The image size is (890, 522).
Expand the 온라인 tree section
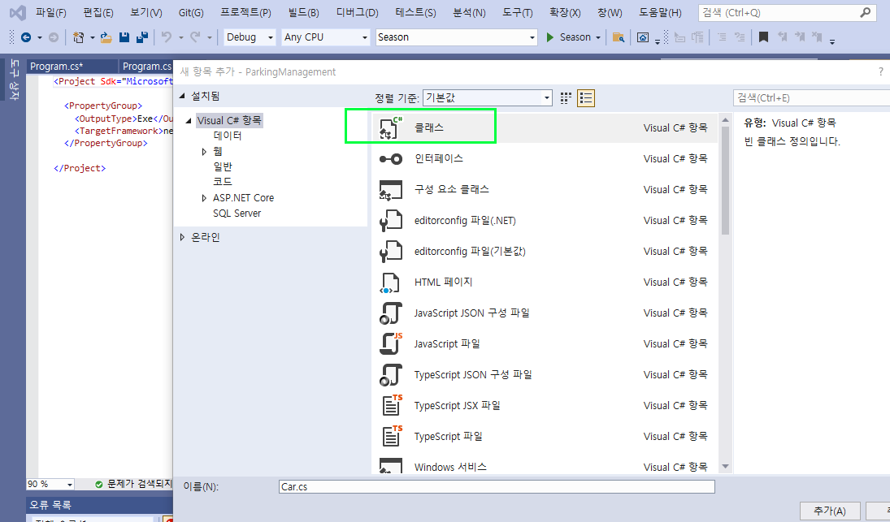[x=182, y=238]
